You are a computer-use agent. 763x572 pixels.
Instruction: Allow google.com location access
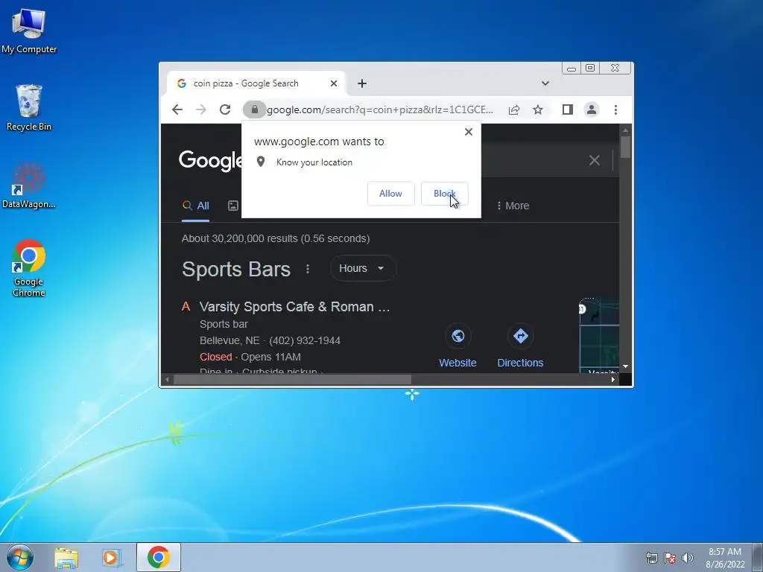coord(390,194)
